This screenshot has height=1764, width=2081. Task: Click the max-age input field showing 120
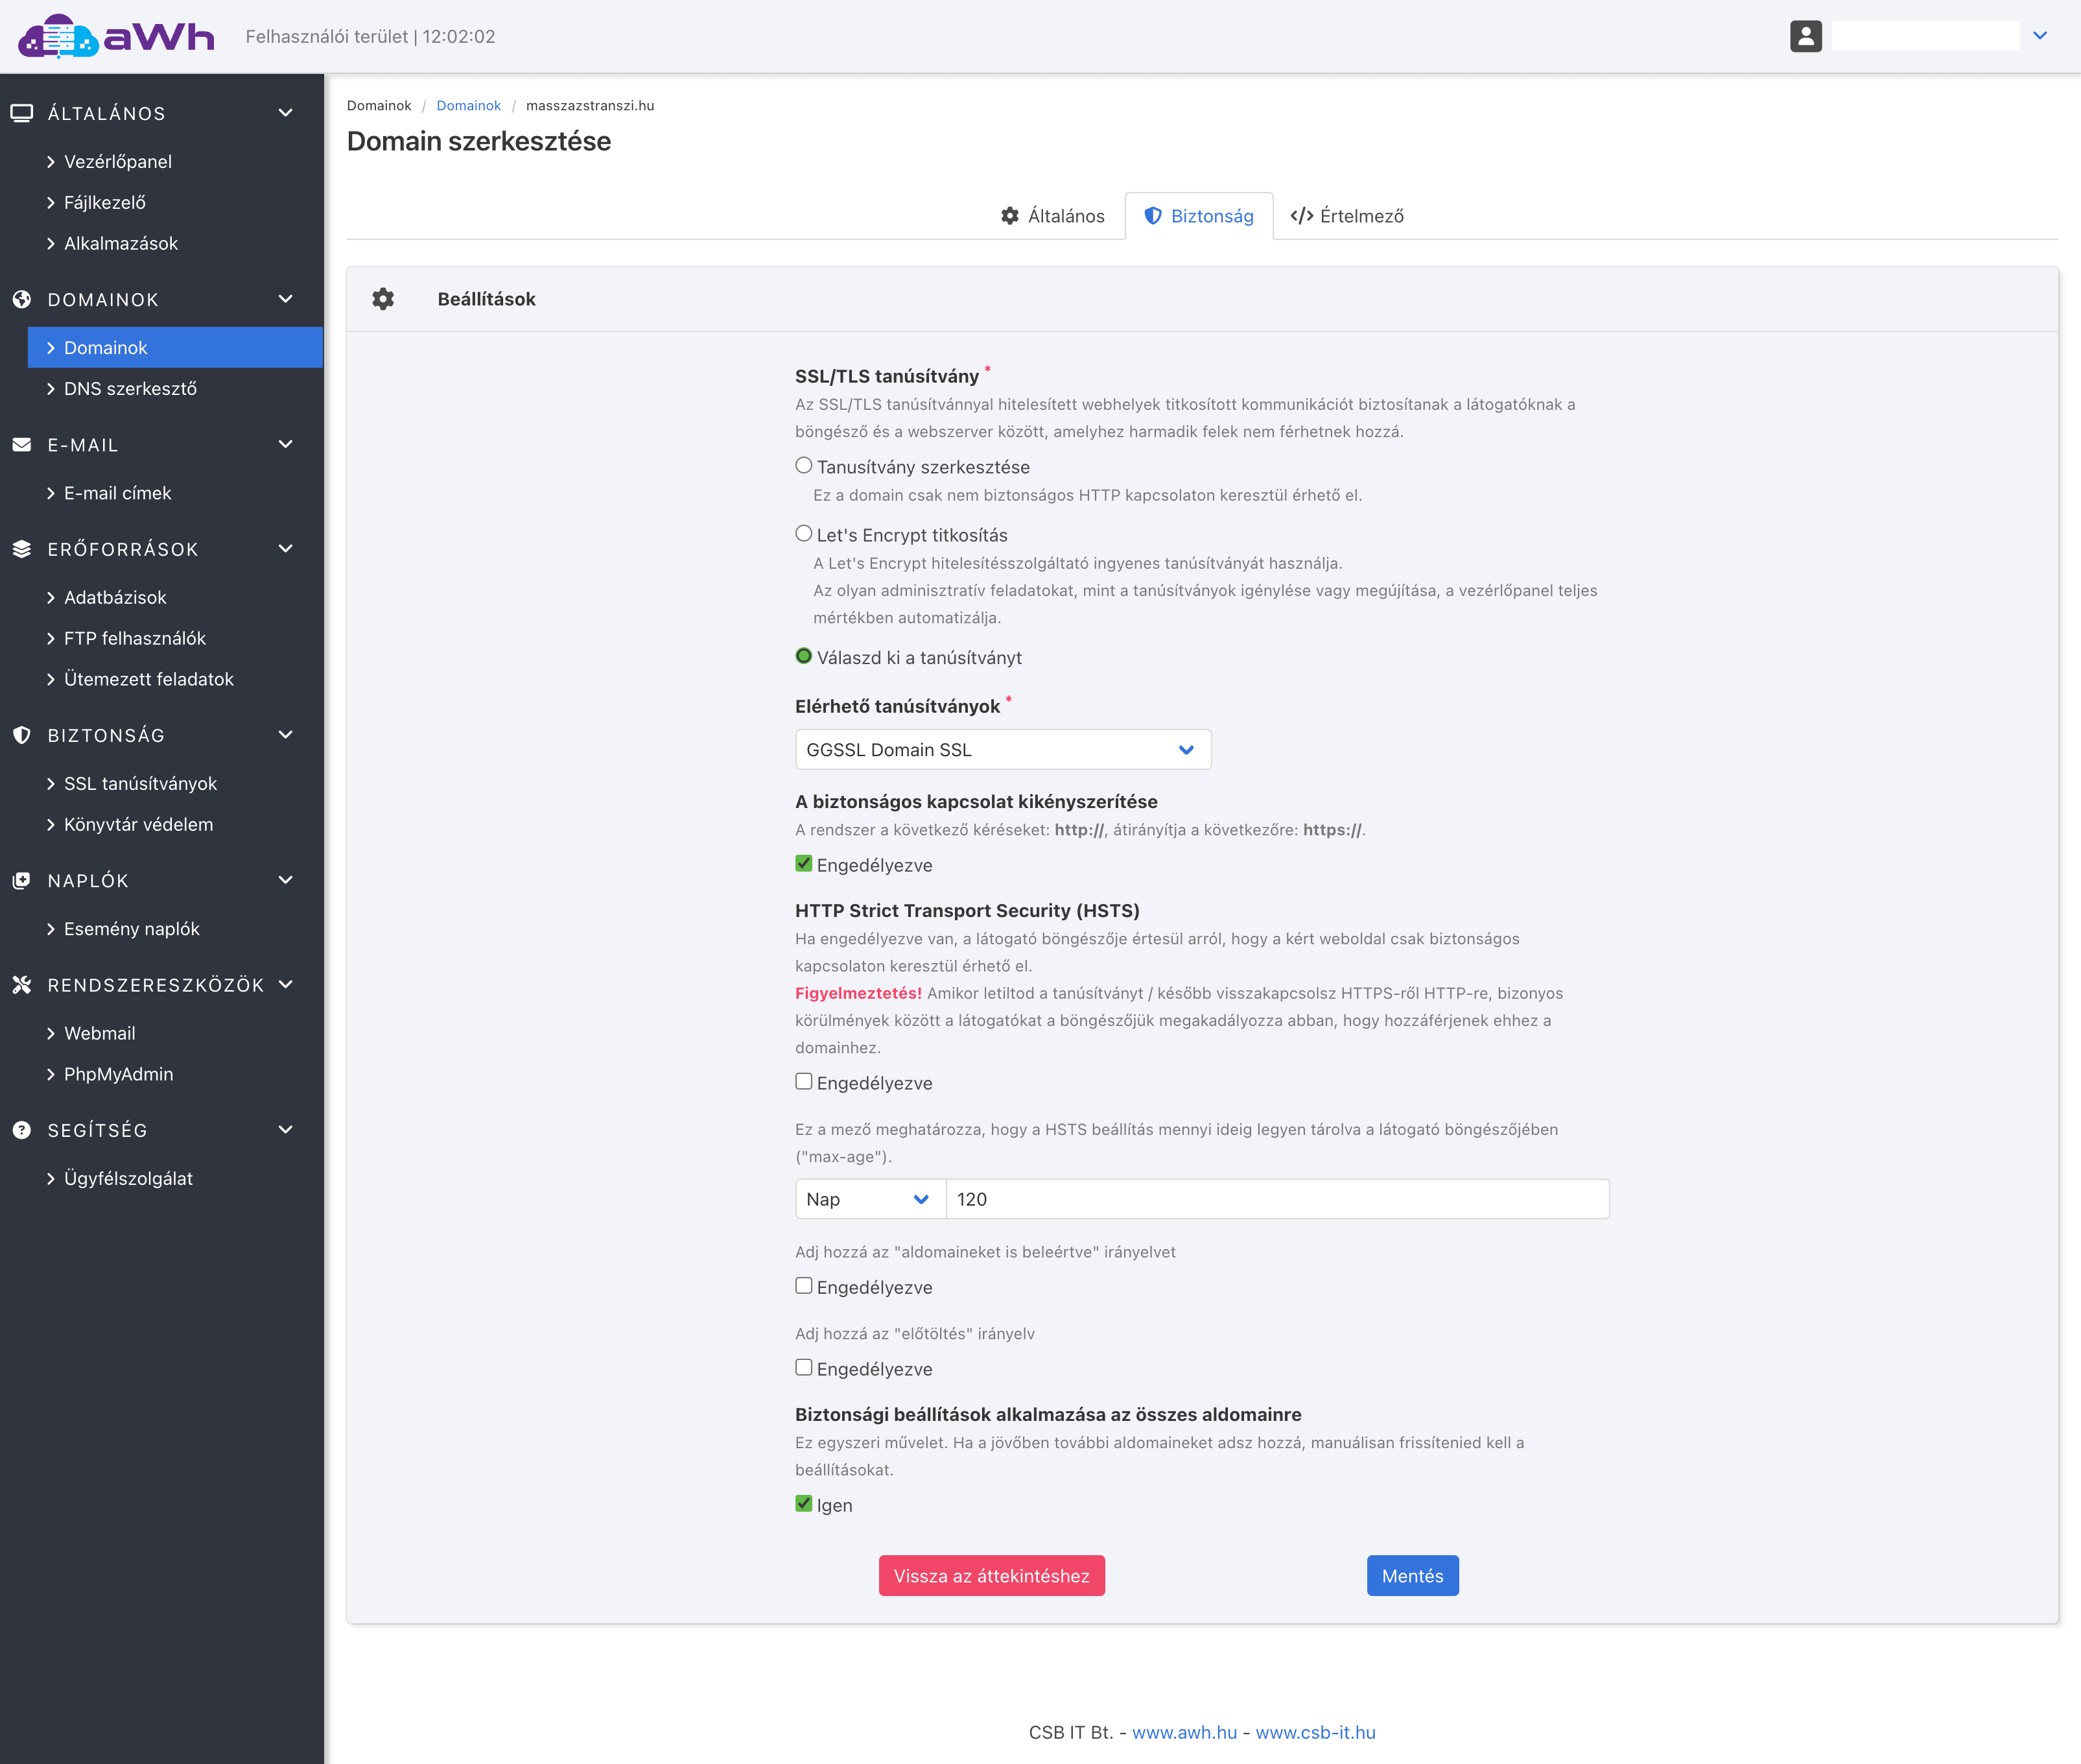coord(1277,1199)
